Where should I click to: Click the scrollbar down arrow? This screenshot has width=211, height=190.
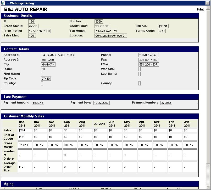pyautogui.click(x=208, y=187)
